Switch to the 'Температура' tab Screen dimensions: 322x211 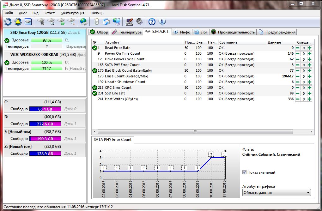click(x=126, y=32)
